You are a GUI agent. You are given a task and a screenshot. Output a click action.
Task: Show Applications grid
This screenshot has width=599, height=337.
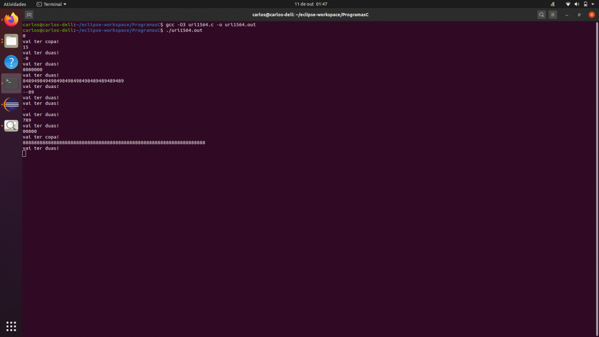point(11,326)
